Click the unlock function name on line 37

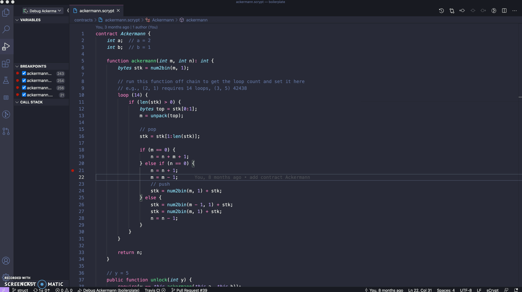point(159,280)
